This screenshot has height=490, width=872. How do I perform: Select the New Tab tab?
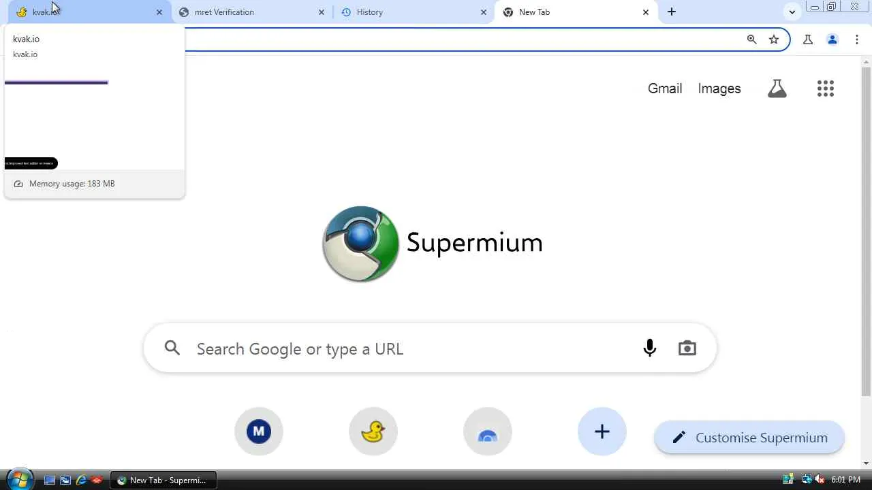coord(576,12)
